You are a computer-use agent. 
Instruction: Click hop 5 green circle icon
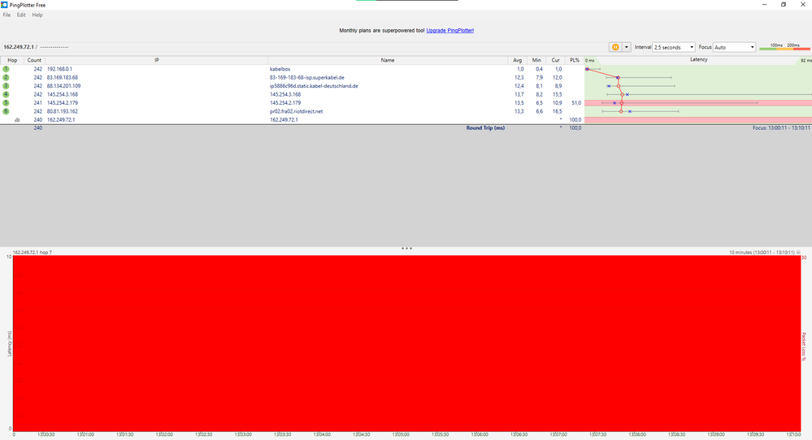coord(6,103)
